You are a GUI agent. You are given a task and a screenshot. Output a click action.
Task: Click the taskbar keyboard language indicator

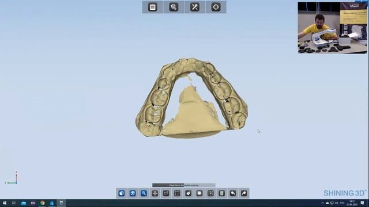tap(342, 203)
